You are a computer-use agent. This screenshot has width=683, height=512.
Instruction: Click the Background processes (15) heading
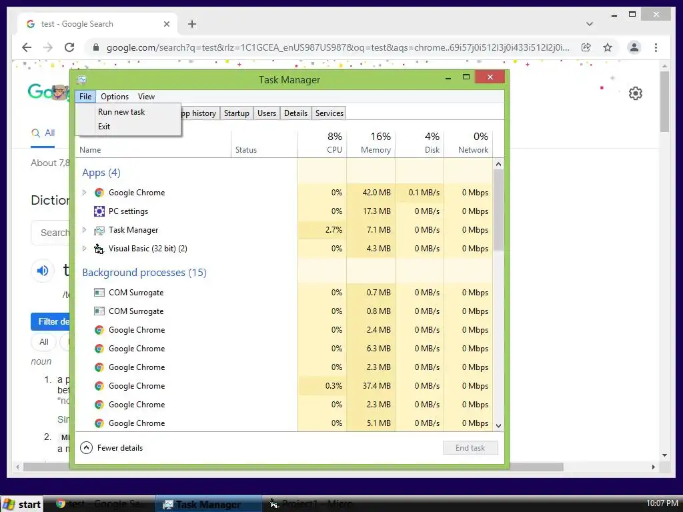tap(144, 273)
